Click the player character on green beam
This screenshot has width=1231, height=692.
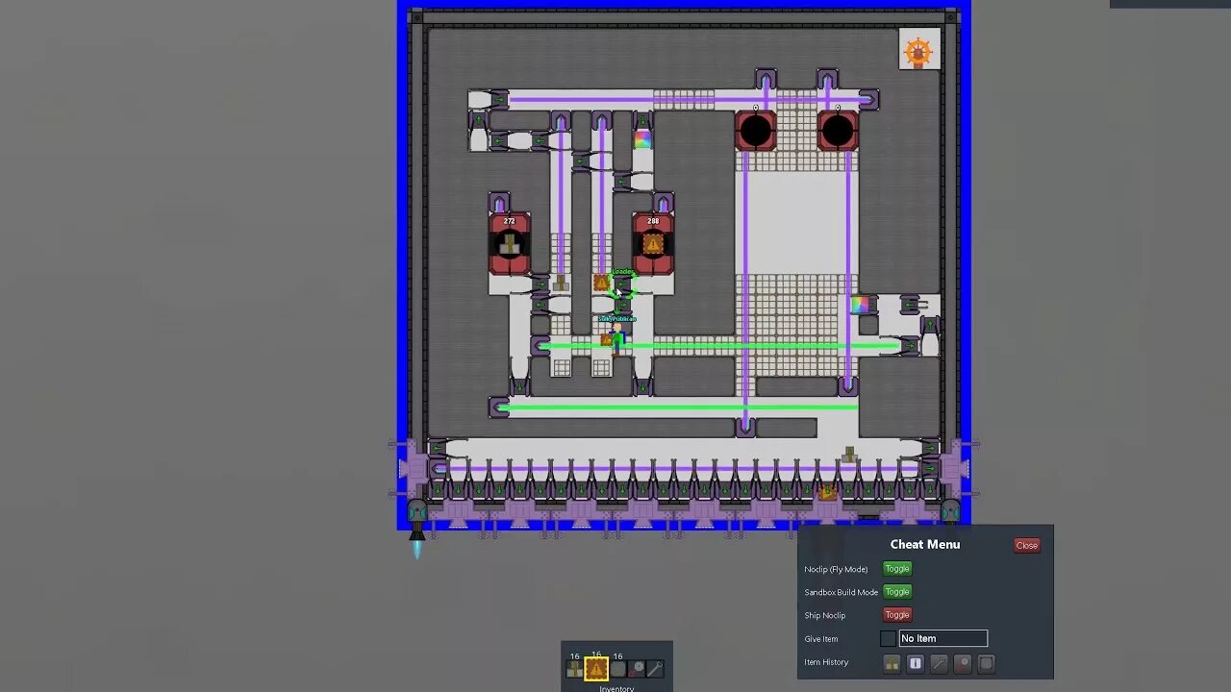coord(615,339)
